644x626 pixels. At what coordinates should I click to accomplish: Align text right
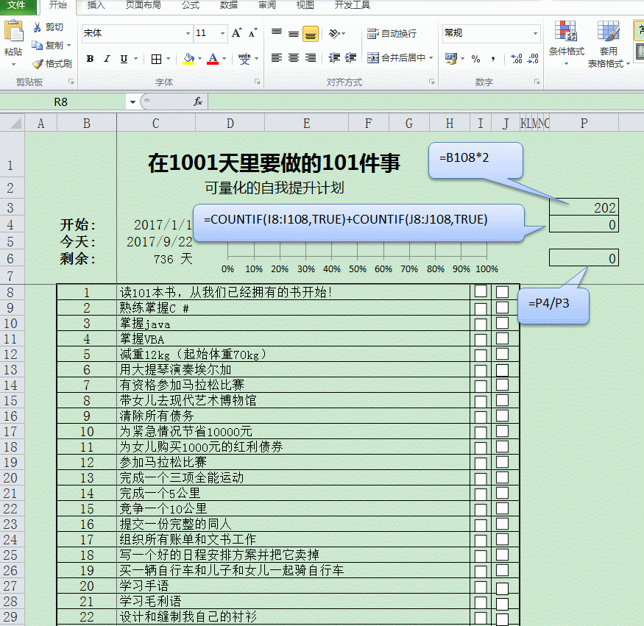(310, 58)
